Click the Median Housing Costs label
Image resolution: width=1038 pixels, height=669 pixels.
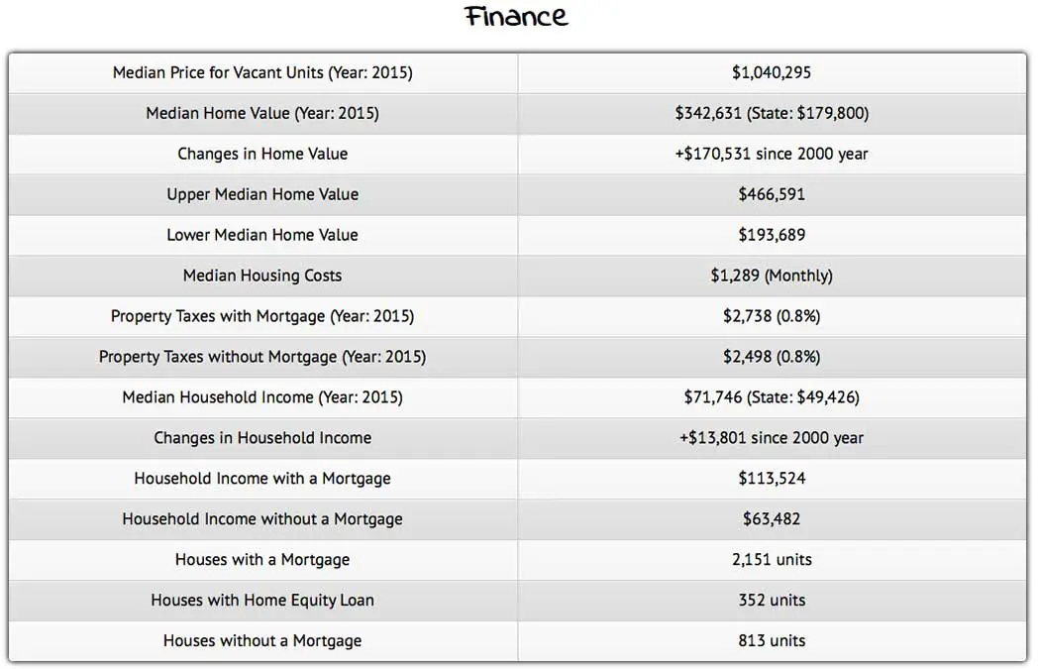(262, 276)
